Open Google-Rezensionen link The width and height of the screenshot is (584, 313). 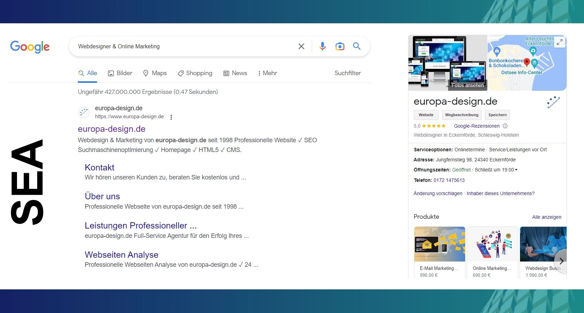[x=477, y=126]
